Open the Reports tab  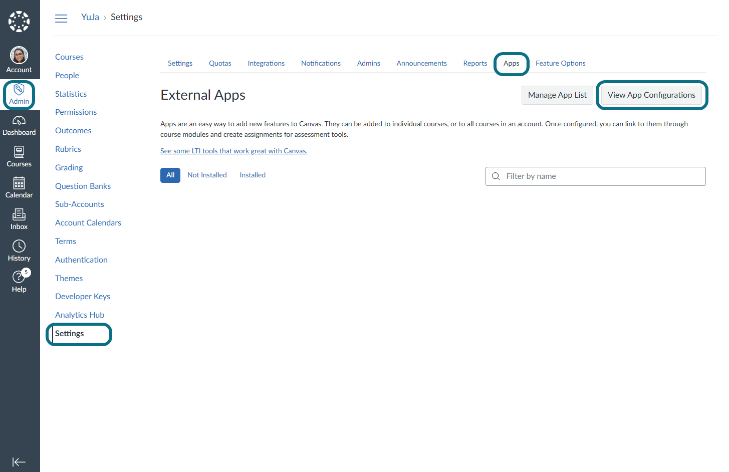(475, 63)
